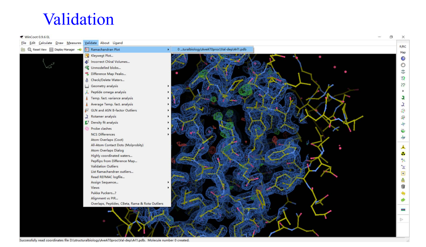Select the Regularize Zone circle icon
Viewport: 426px width, 247px height.
point(403,65)
